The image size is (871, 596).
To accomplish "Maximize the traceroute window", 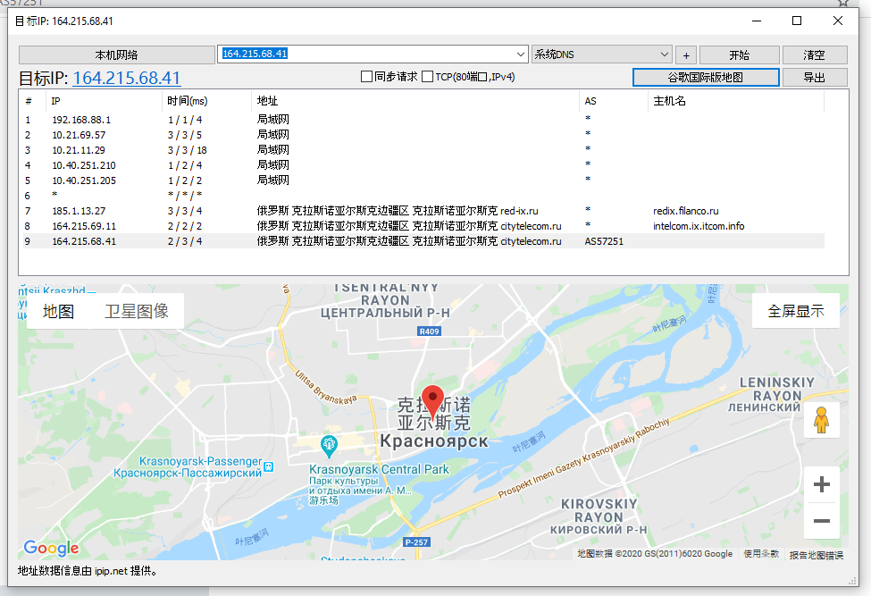I will (797, 21).
